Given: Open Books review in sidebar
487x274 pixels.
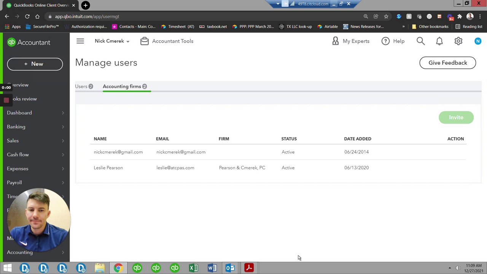Looking at the screenshot, I should point(24,99).
